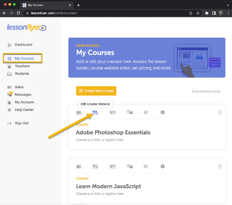
Task: Click the Learn Modern JavaScript course title
Action: (x=109, y=187)
